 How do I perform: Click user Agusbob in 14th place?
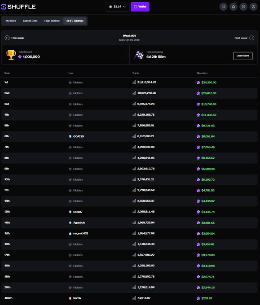coord(79,222)
